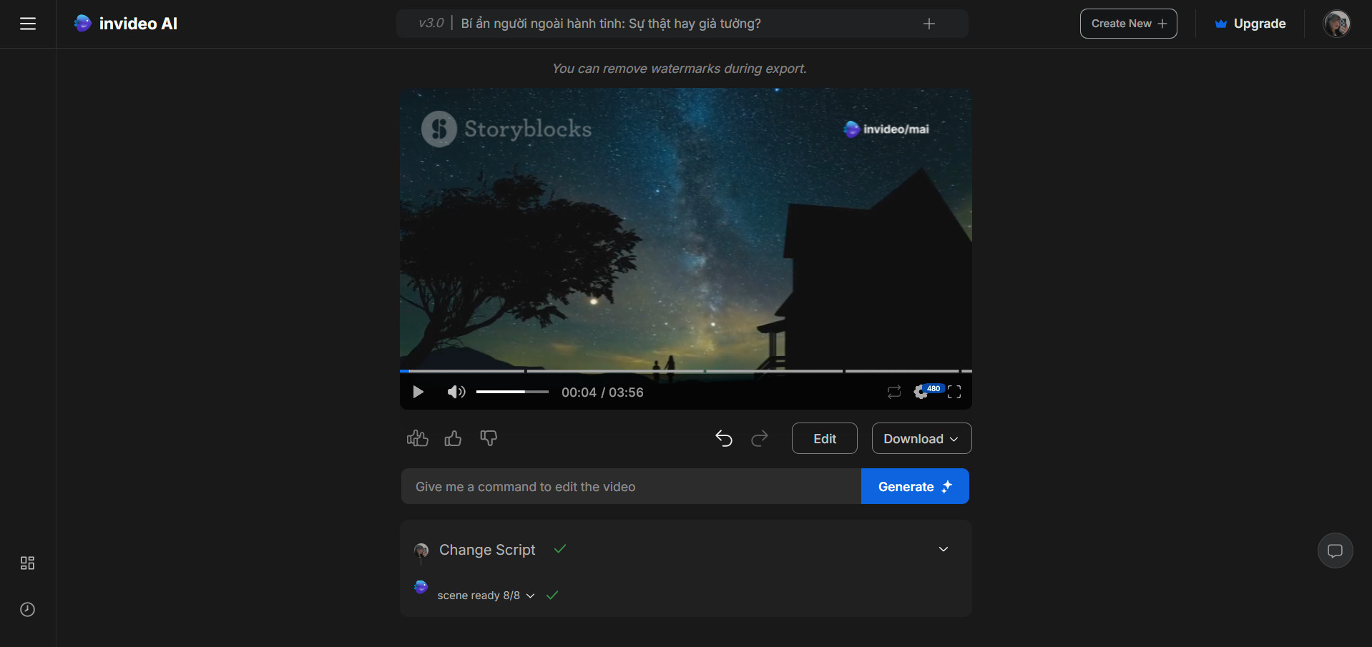The image size is (1372, 647).
Task: Go to invideo AI home logo
Action: tap(126, 24)
